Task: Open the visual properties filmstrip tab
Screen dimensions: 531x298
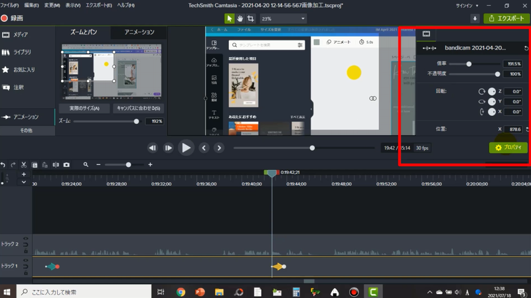Action: click(x=426, y=34)
